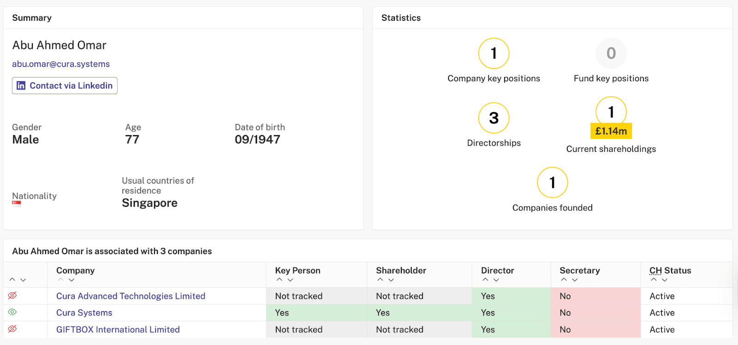Open the Cura Systems company link
738x345 pixels.
coord(84,313)
